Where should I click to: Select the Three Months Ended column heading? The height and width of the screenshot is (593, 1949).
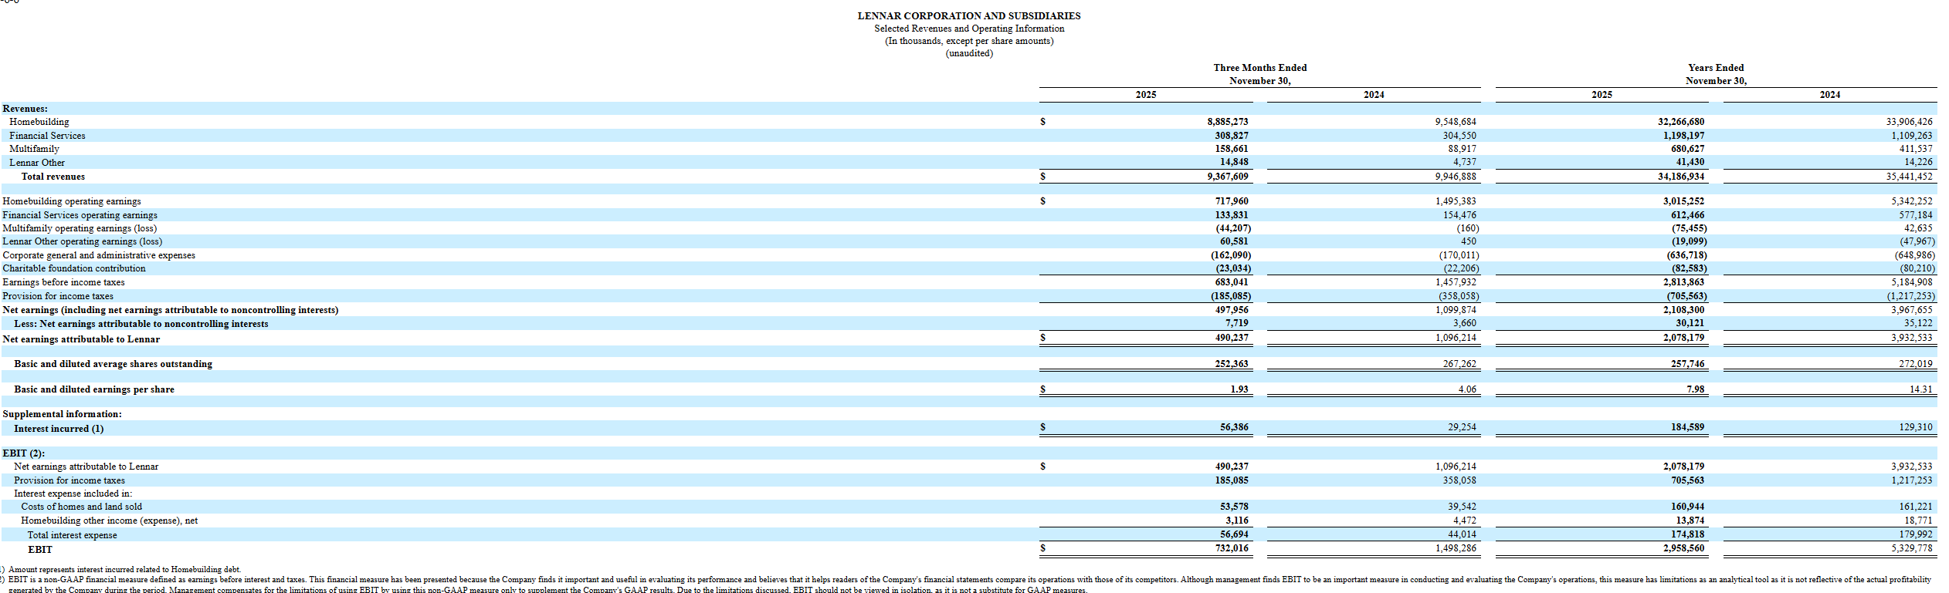[x=1259, y=68]
